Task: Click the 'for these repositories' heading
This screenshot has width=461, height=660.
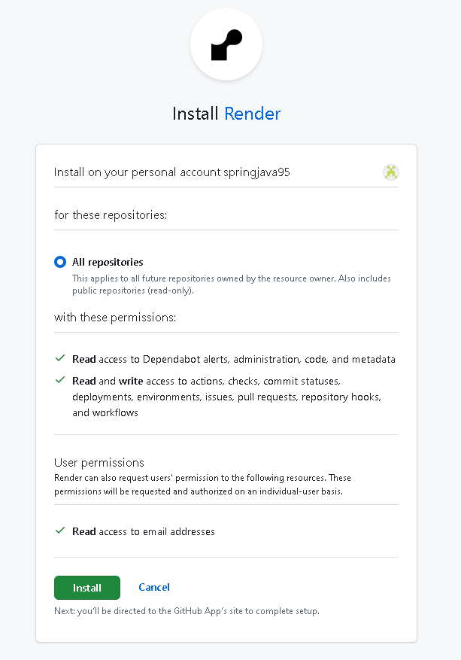Action: click(x=111, y=215)
